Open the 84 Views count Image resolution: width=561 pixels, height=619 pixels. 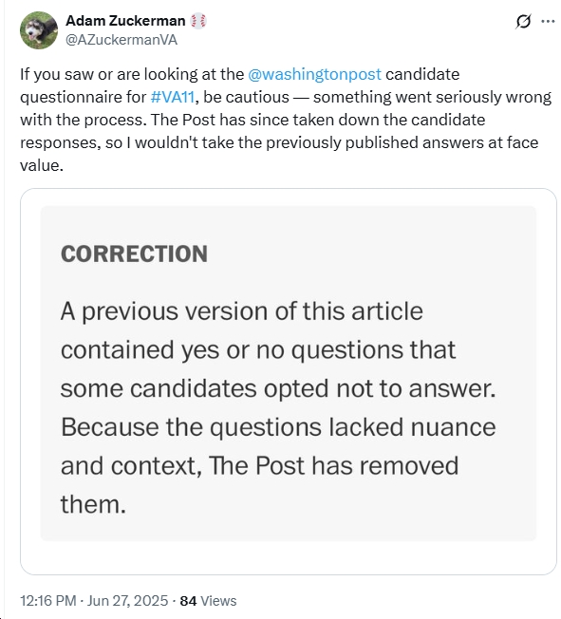[x=208, y=601]
